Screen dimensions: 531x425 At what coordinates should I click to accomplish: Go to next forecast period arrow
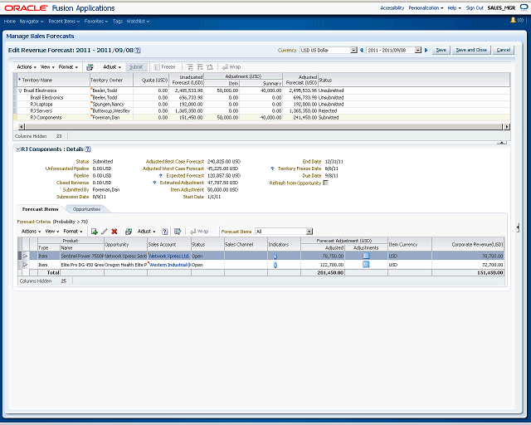coord(426,50)
